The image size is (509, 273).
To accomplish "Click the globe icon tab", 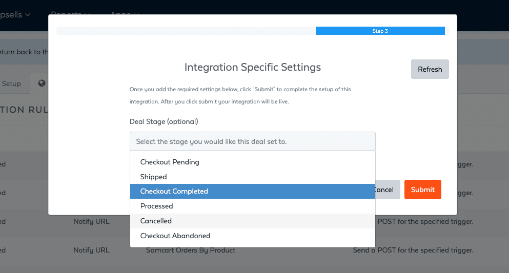I will [x=41, y=83].
